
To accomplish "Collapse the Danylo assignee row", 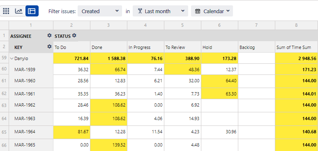I will click(12, 58).
